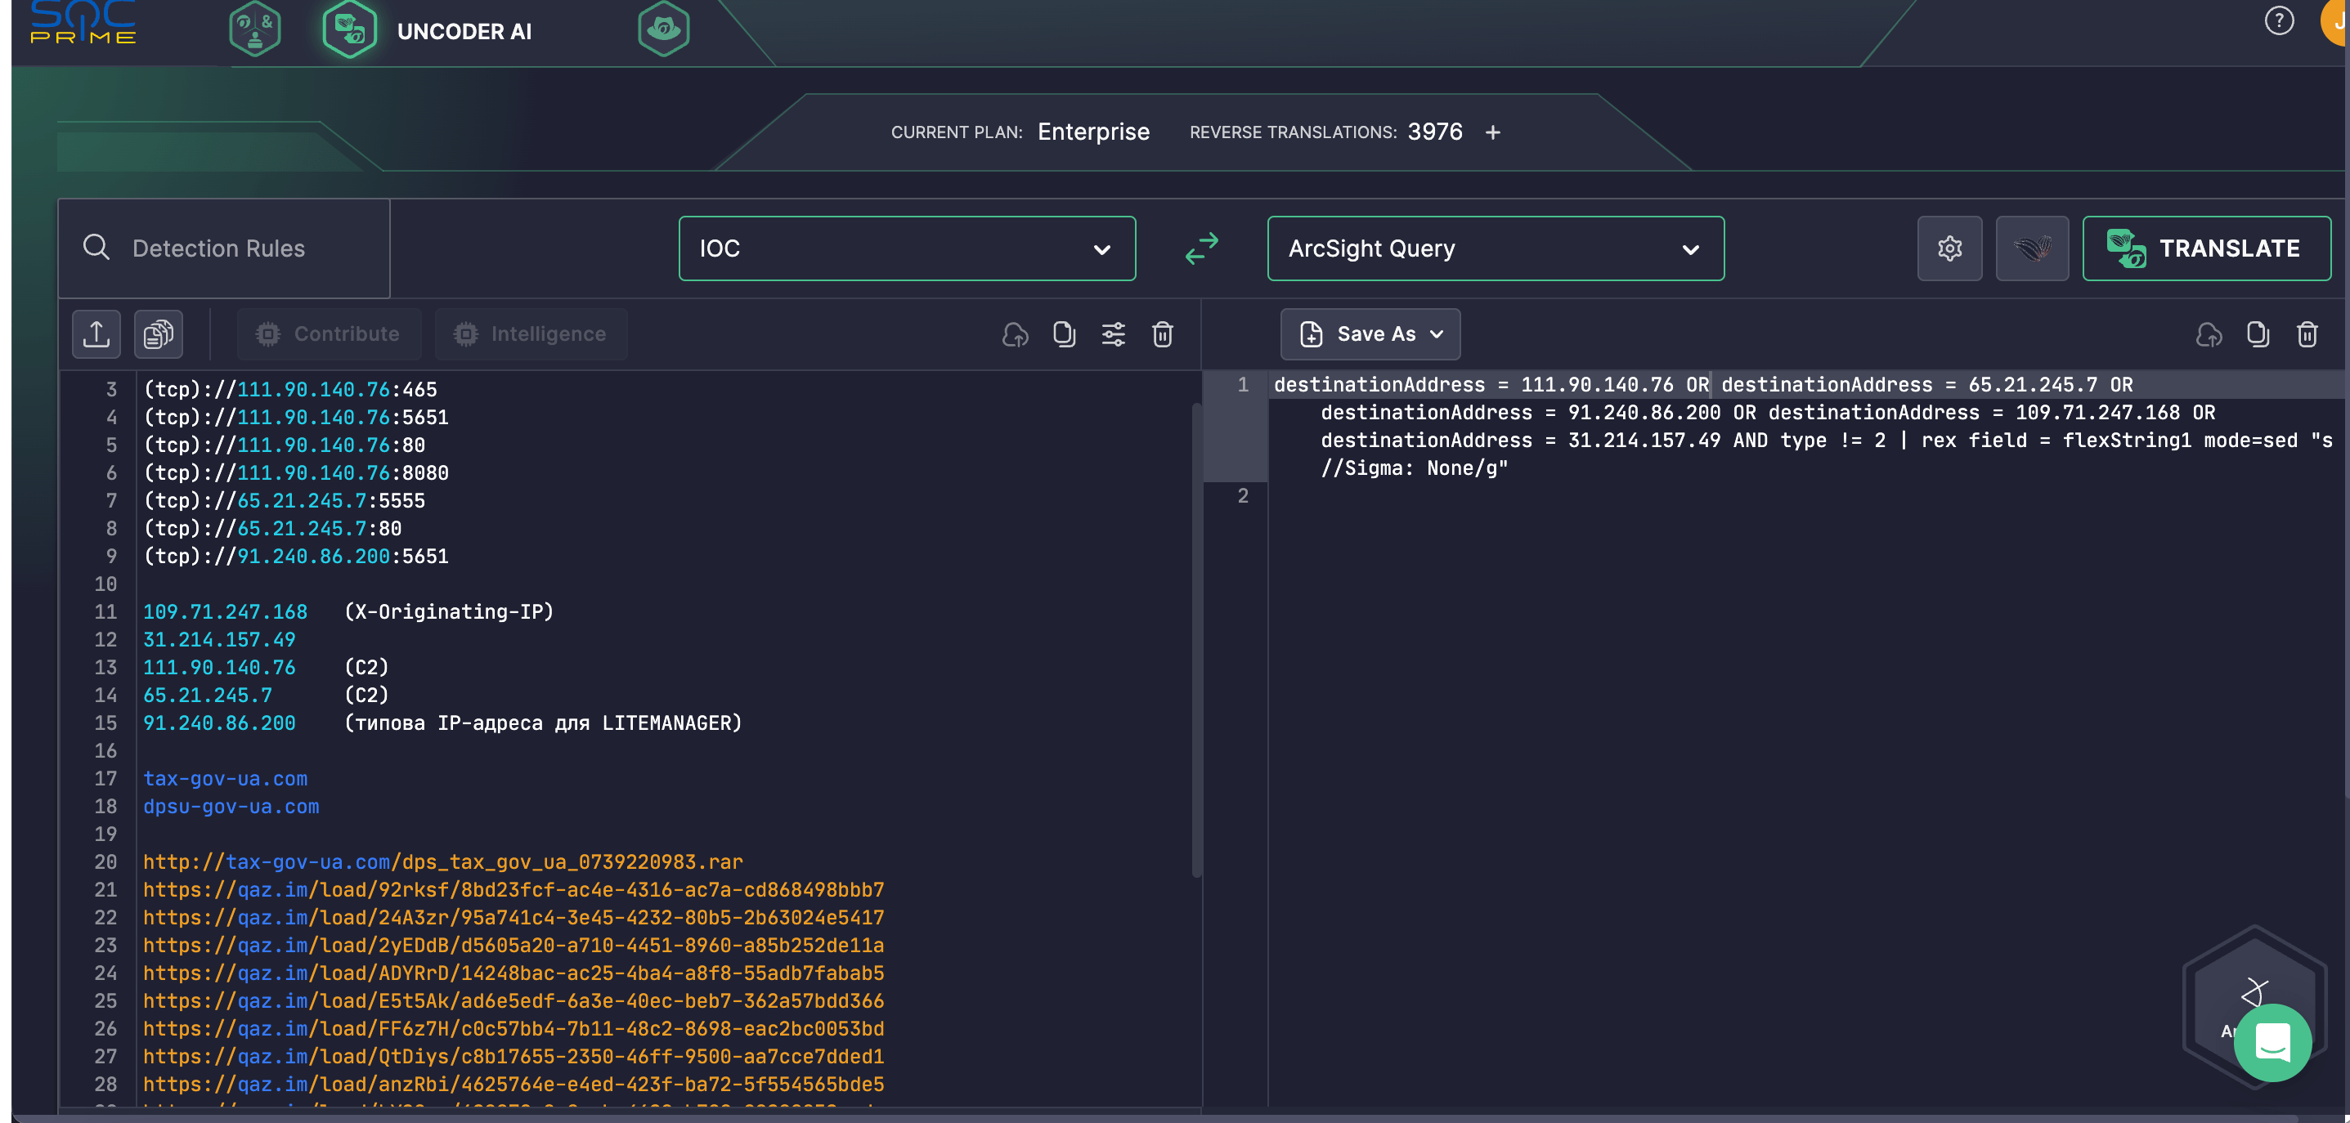This screenshot has height=1123, width=2350.
Task: Click the qaz.im URL containing QtDiys
Action: [x=513, y=1057]
